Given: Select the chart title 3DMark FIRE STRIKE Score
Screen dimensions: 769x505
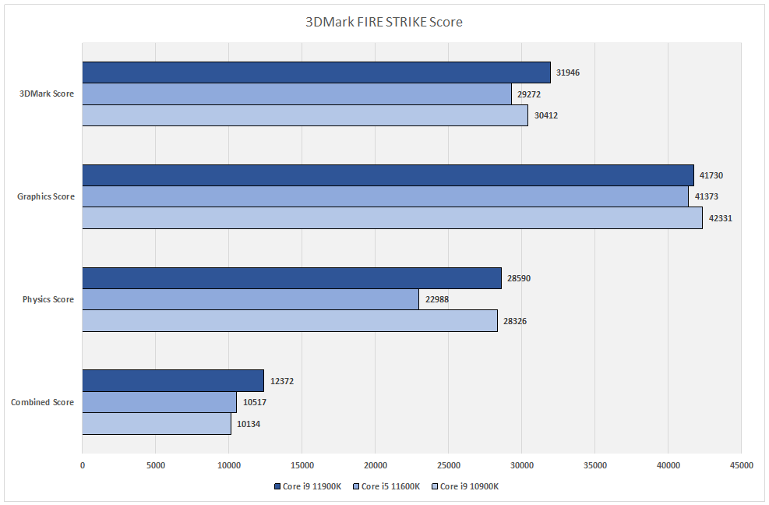Looking at the screenshot, I should tap(384, 22).
